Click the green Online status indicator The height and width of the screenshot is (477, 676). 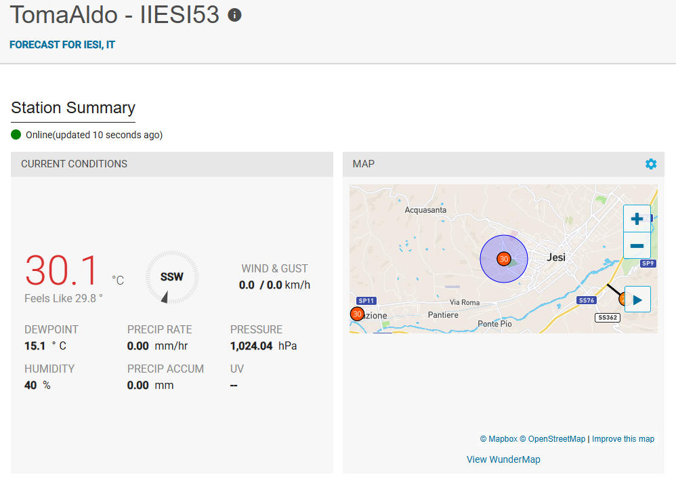(x=16, y=135)
